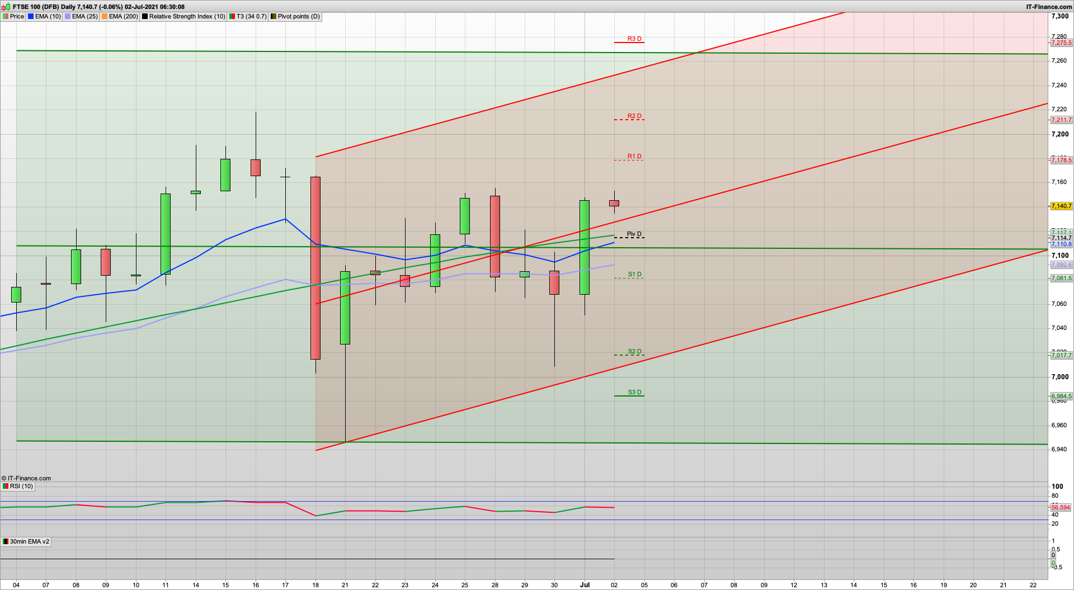This screenshot has height=590, width=1074.
Task: Click the © IT-Finance.com copyright link
Action: [26, 478]
